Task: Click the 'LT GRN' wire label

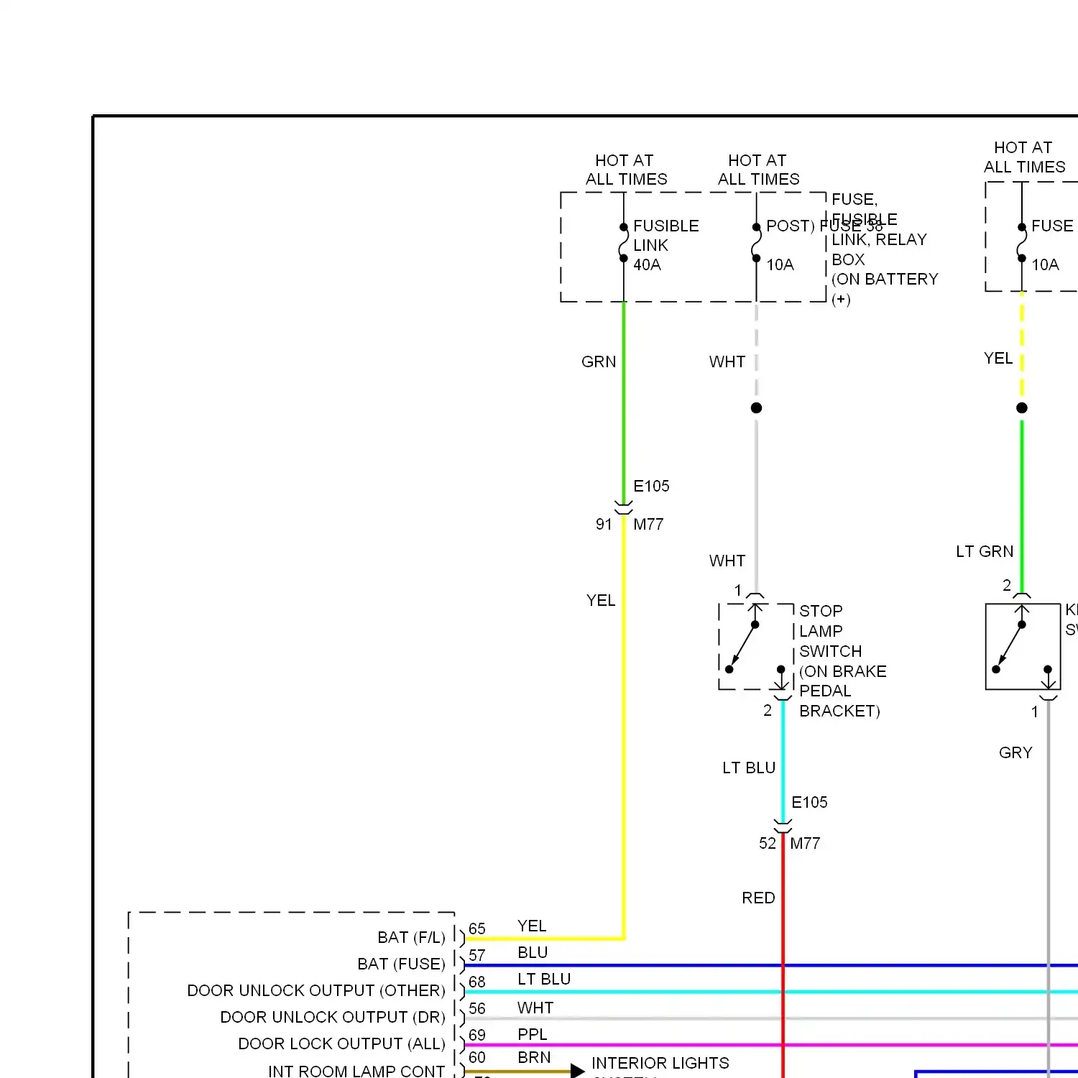Action: (985, 551)
